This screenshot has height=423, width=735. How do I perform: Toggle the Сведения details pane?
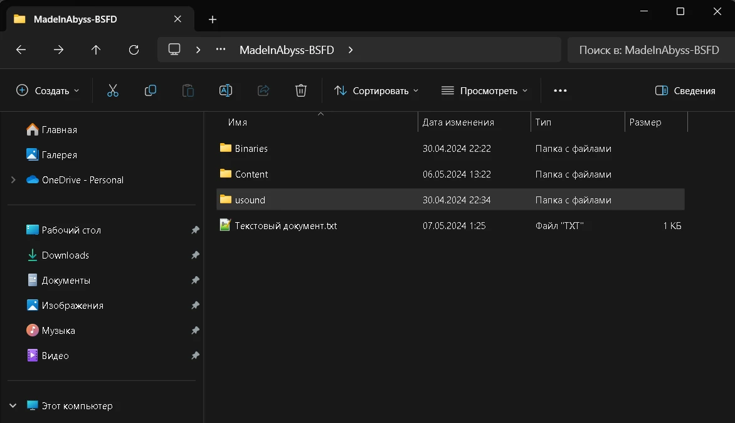tap(685, 91)
